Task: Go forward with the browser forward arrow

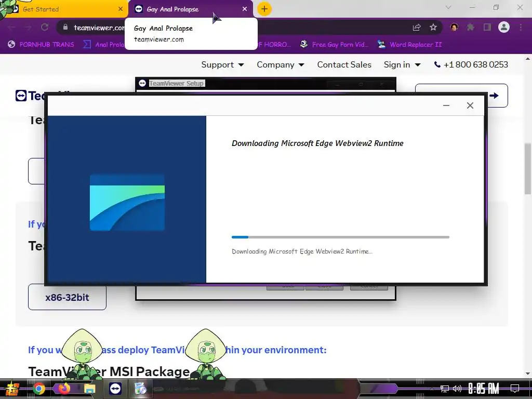Action: click(x=28, y=28)
